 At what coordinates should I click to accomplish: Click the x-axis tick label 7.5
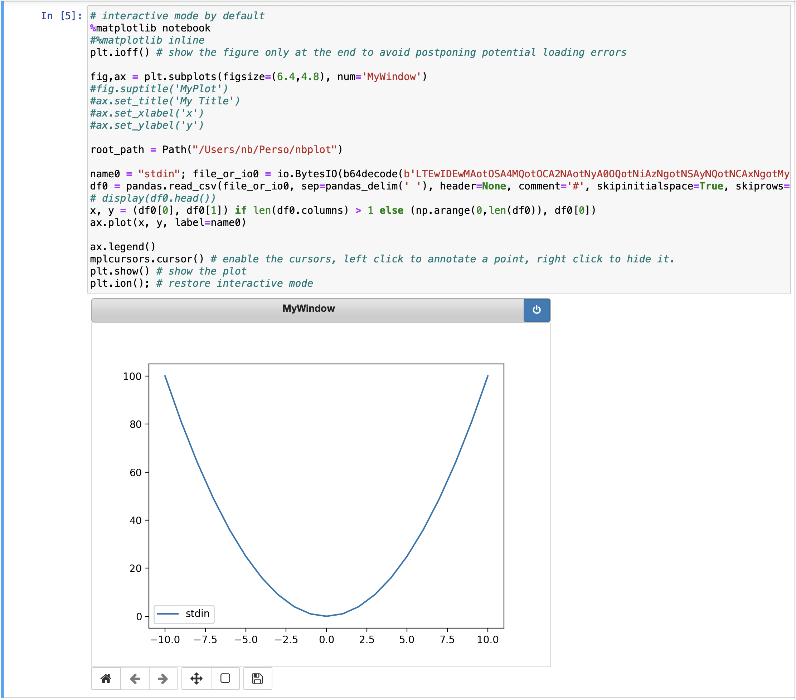pyautogui.click(x=447, y=640)
